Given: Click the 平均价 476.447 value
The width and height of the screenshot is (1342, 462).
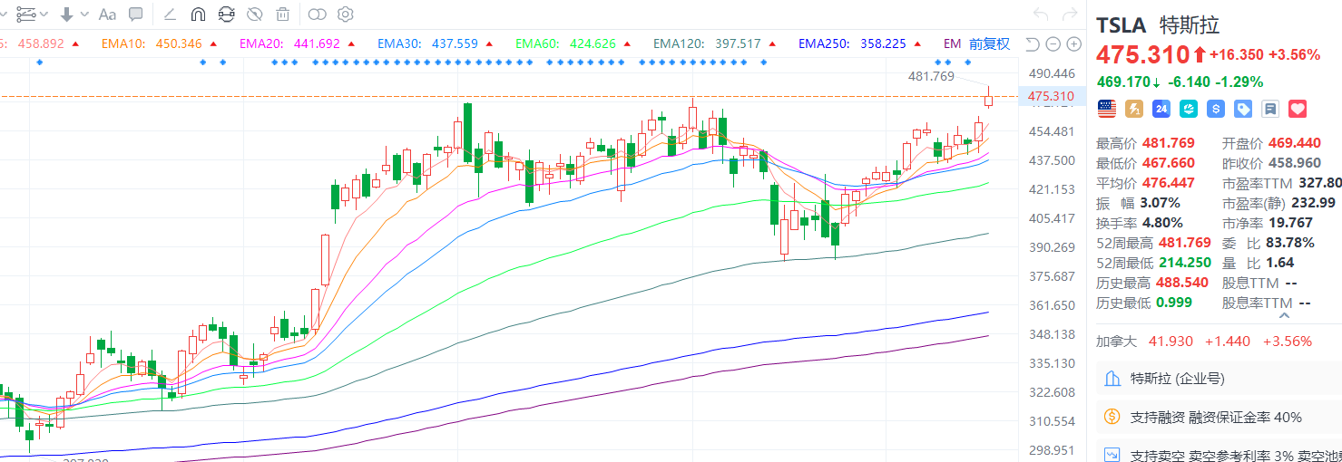Looking at the screenshot, I should [x=1171, y=183].
